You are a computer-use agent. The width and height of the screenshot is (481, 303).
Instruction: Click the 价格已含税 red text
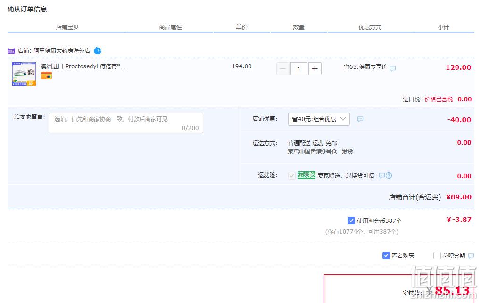click(x=439, y=99)
